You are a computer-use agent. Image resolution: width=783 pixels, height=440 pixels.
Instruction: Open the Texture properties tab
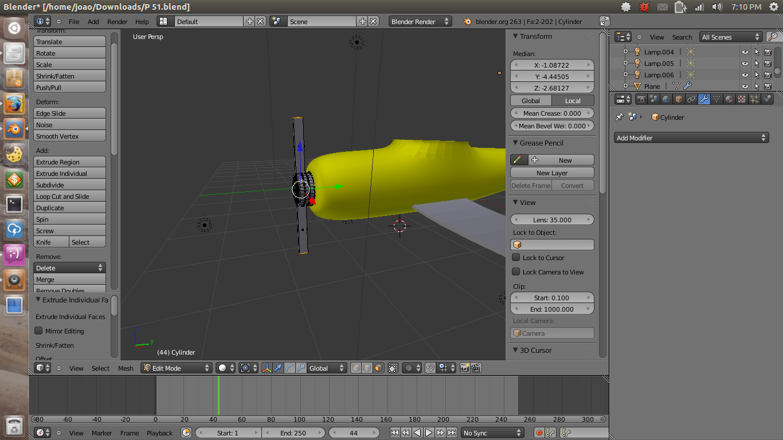click(x=741, y=99)
